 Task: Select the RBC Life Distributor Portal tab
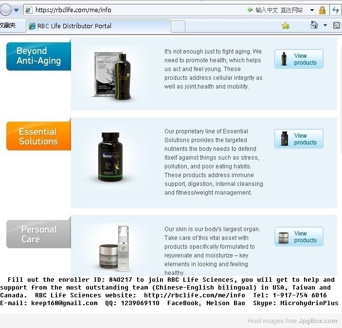[x=98, y=26]
